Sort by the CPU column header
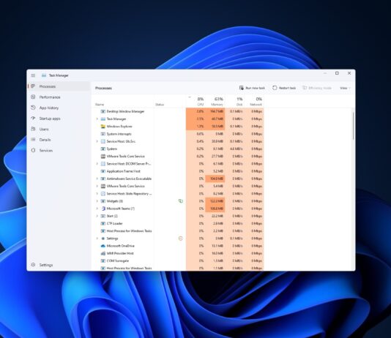The width and height of the screenshot is (391, 338). pyautogui.click(x=195, y=102)
